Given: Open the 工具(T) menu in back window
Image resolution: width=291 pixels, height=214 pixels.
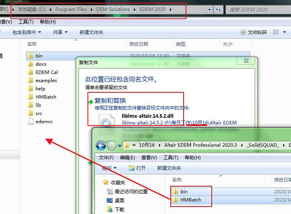Looking at the screenshot, I should [x=26, y=22].
